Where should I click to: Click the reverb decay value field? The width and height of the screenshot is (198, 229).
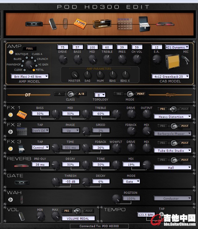(x=70, y=164)
